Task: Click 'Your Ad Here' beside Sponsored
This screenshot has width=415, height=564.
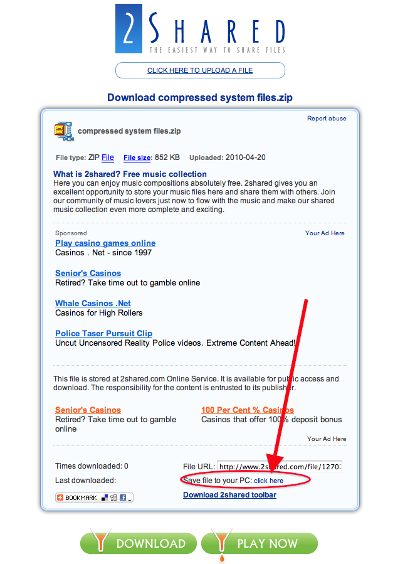Action: (325, 233)
